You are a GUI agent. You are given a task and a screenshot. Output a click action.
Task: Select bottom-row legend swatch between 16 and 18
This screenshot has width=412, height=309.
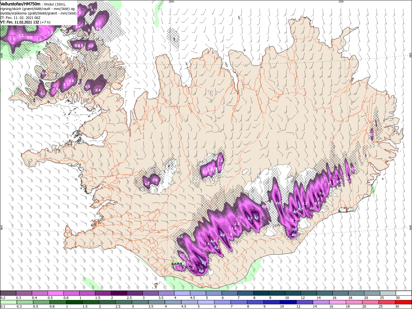pyautogui.click(x=338, y=302)
